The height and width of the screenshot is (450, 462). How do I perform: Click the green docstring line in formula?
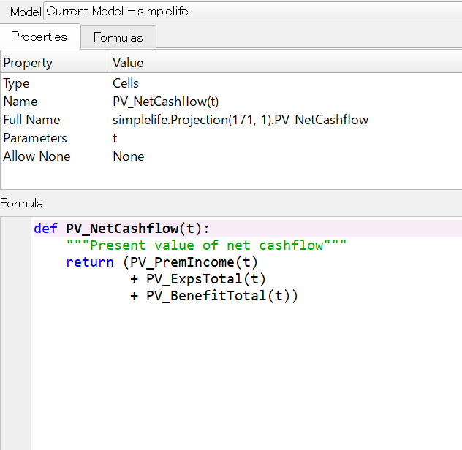206,245
